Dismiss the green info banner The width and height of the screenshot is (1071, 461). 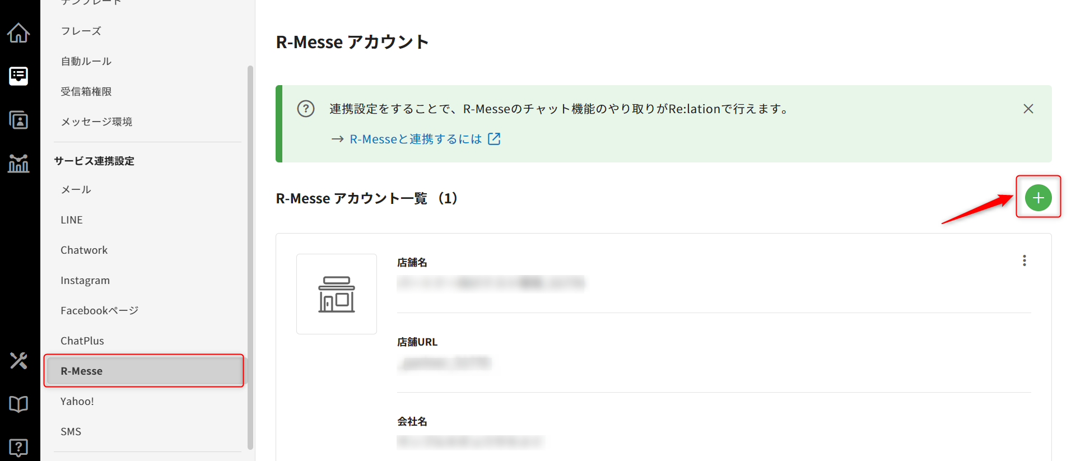tap(1028, 109)
